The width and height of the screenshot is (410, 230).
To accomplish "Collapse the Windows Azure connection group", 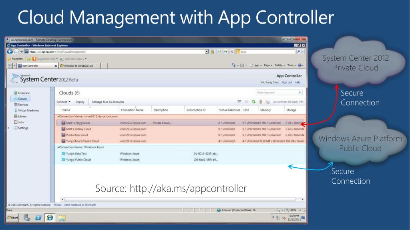I will (x=58, y=147).
